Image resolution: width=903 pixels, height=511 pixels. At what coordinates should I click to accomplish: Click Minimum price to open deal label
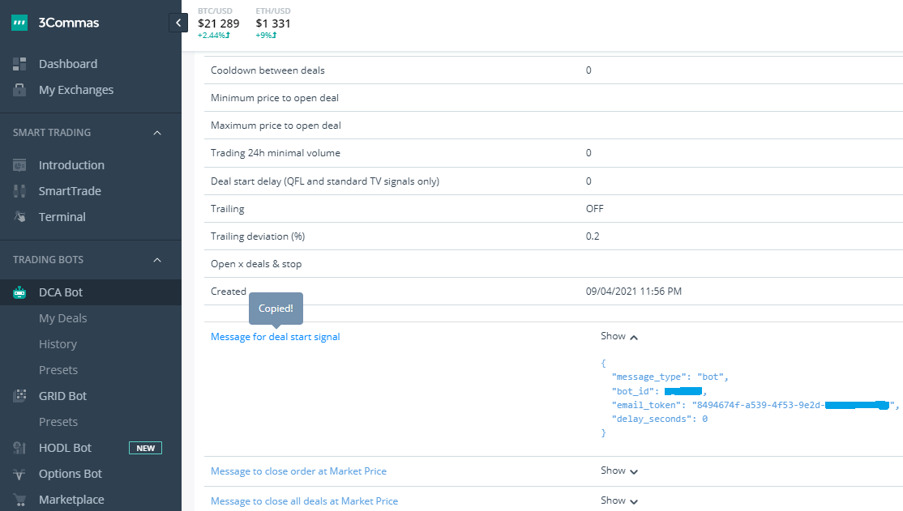275,98
